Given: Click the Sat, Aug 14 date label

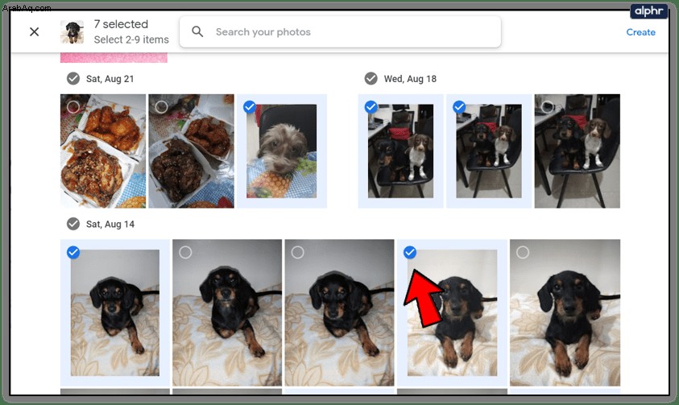Looking at the screenshot, I should [x=110, y=224].
